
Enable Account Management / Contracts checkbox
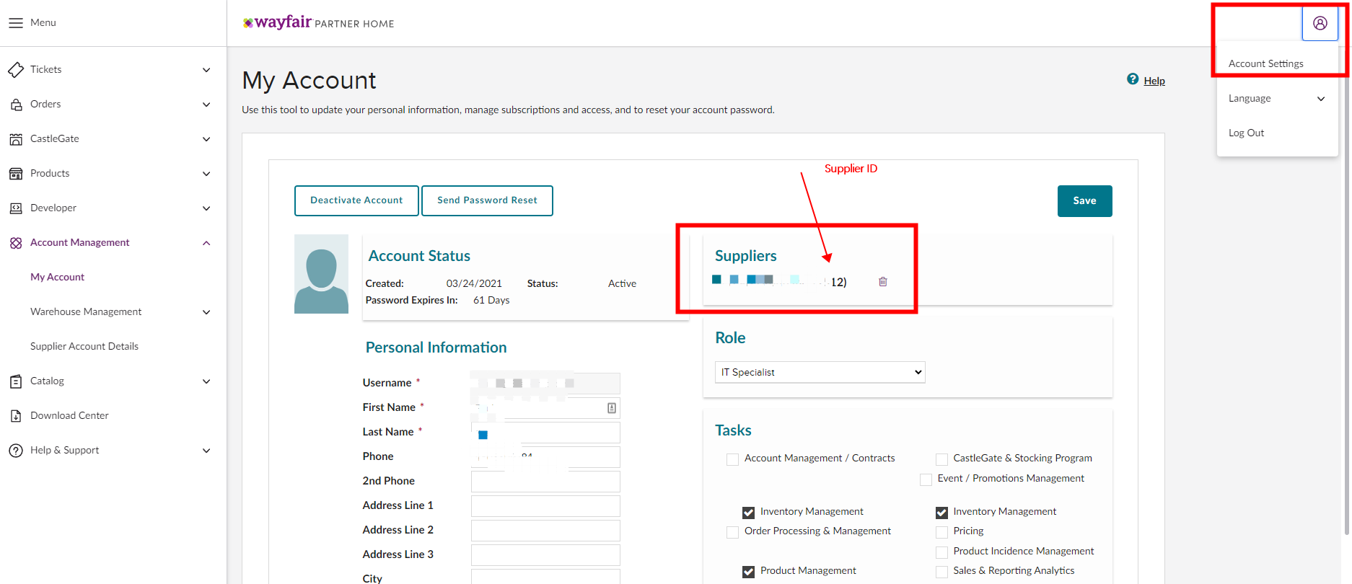pos(732,459)
